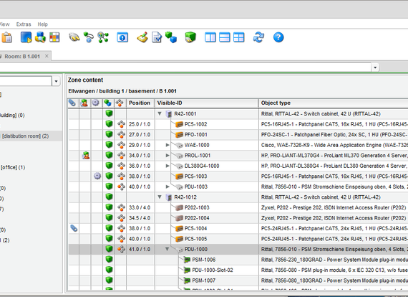
Task: Expand the WAE-1000 tree node
Action: coord(167,145)
